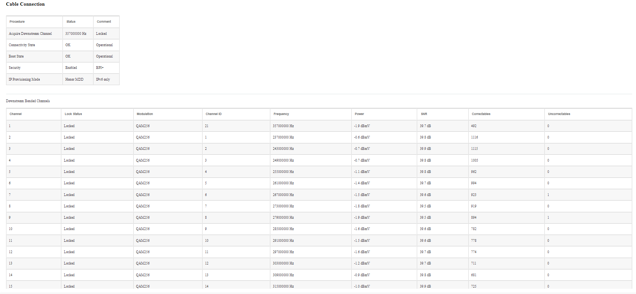Select the "Acquire Downstream Channel" row label
The image size is (636, 294).
30,34
